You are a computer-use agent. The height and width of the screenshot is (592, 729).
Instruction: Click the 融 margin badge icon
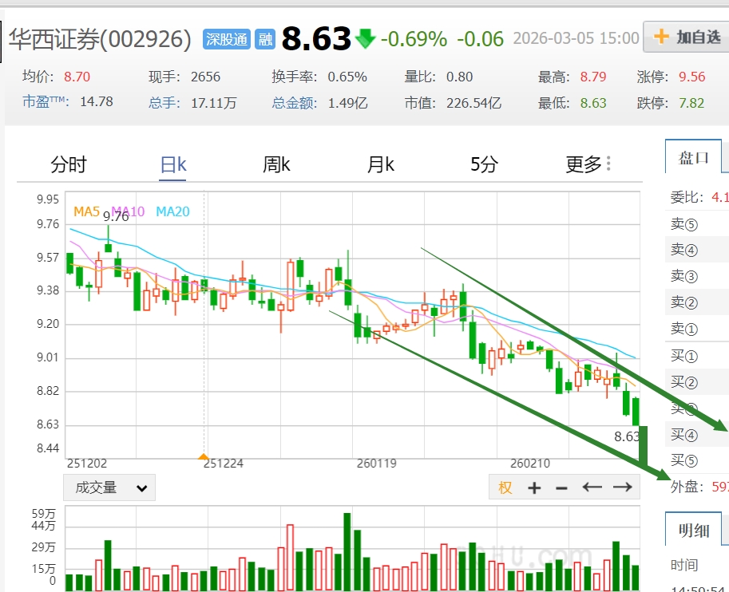265,39
